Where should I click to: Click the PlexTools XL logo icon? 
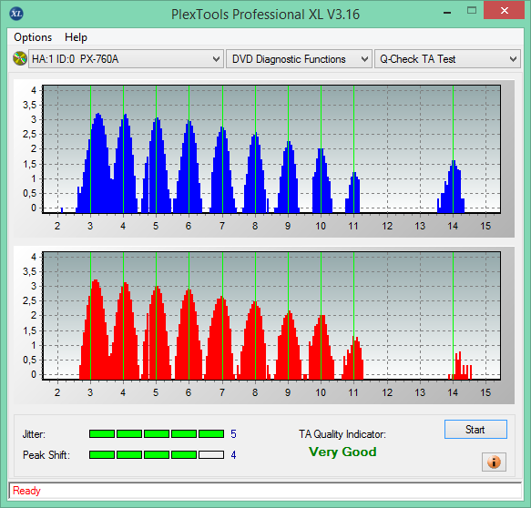point(16,14)
